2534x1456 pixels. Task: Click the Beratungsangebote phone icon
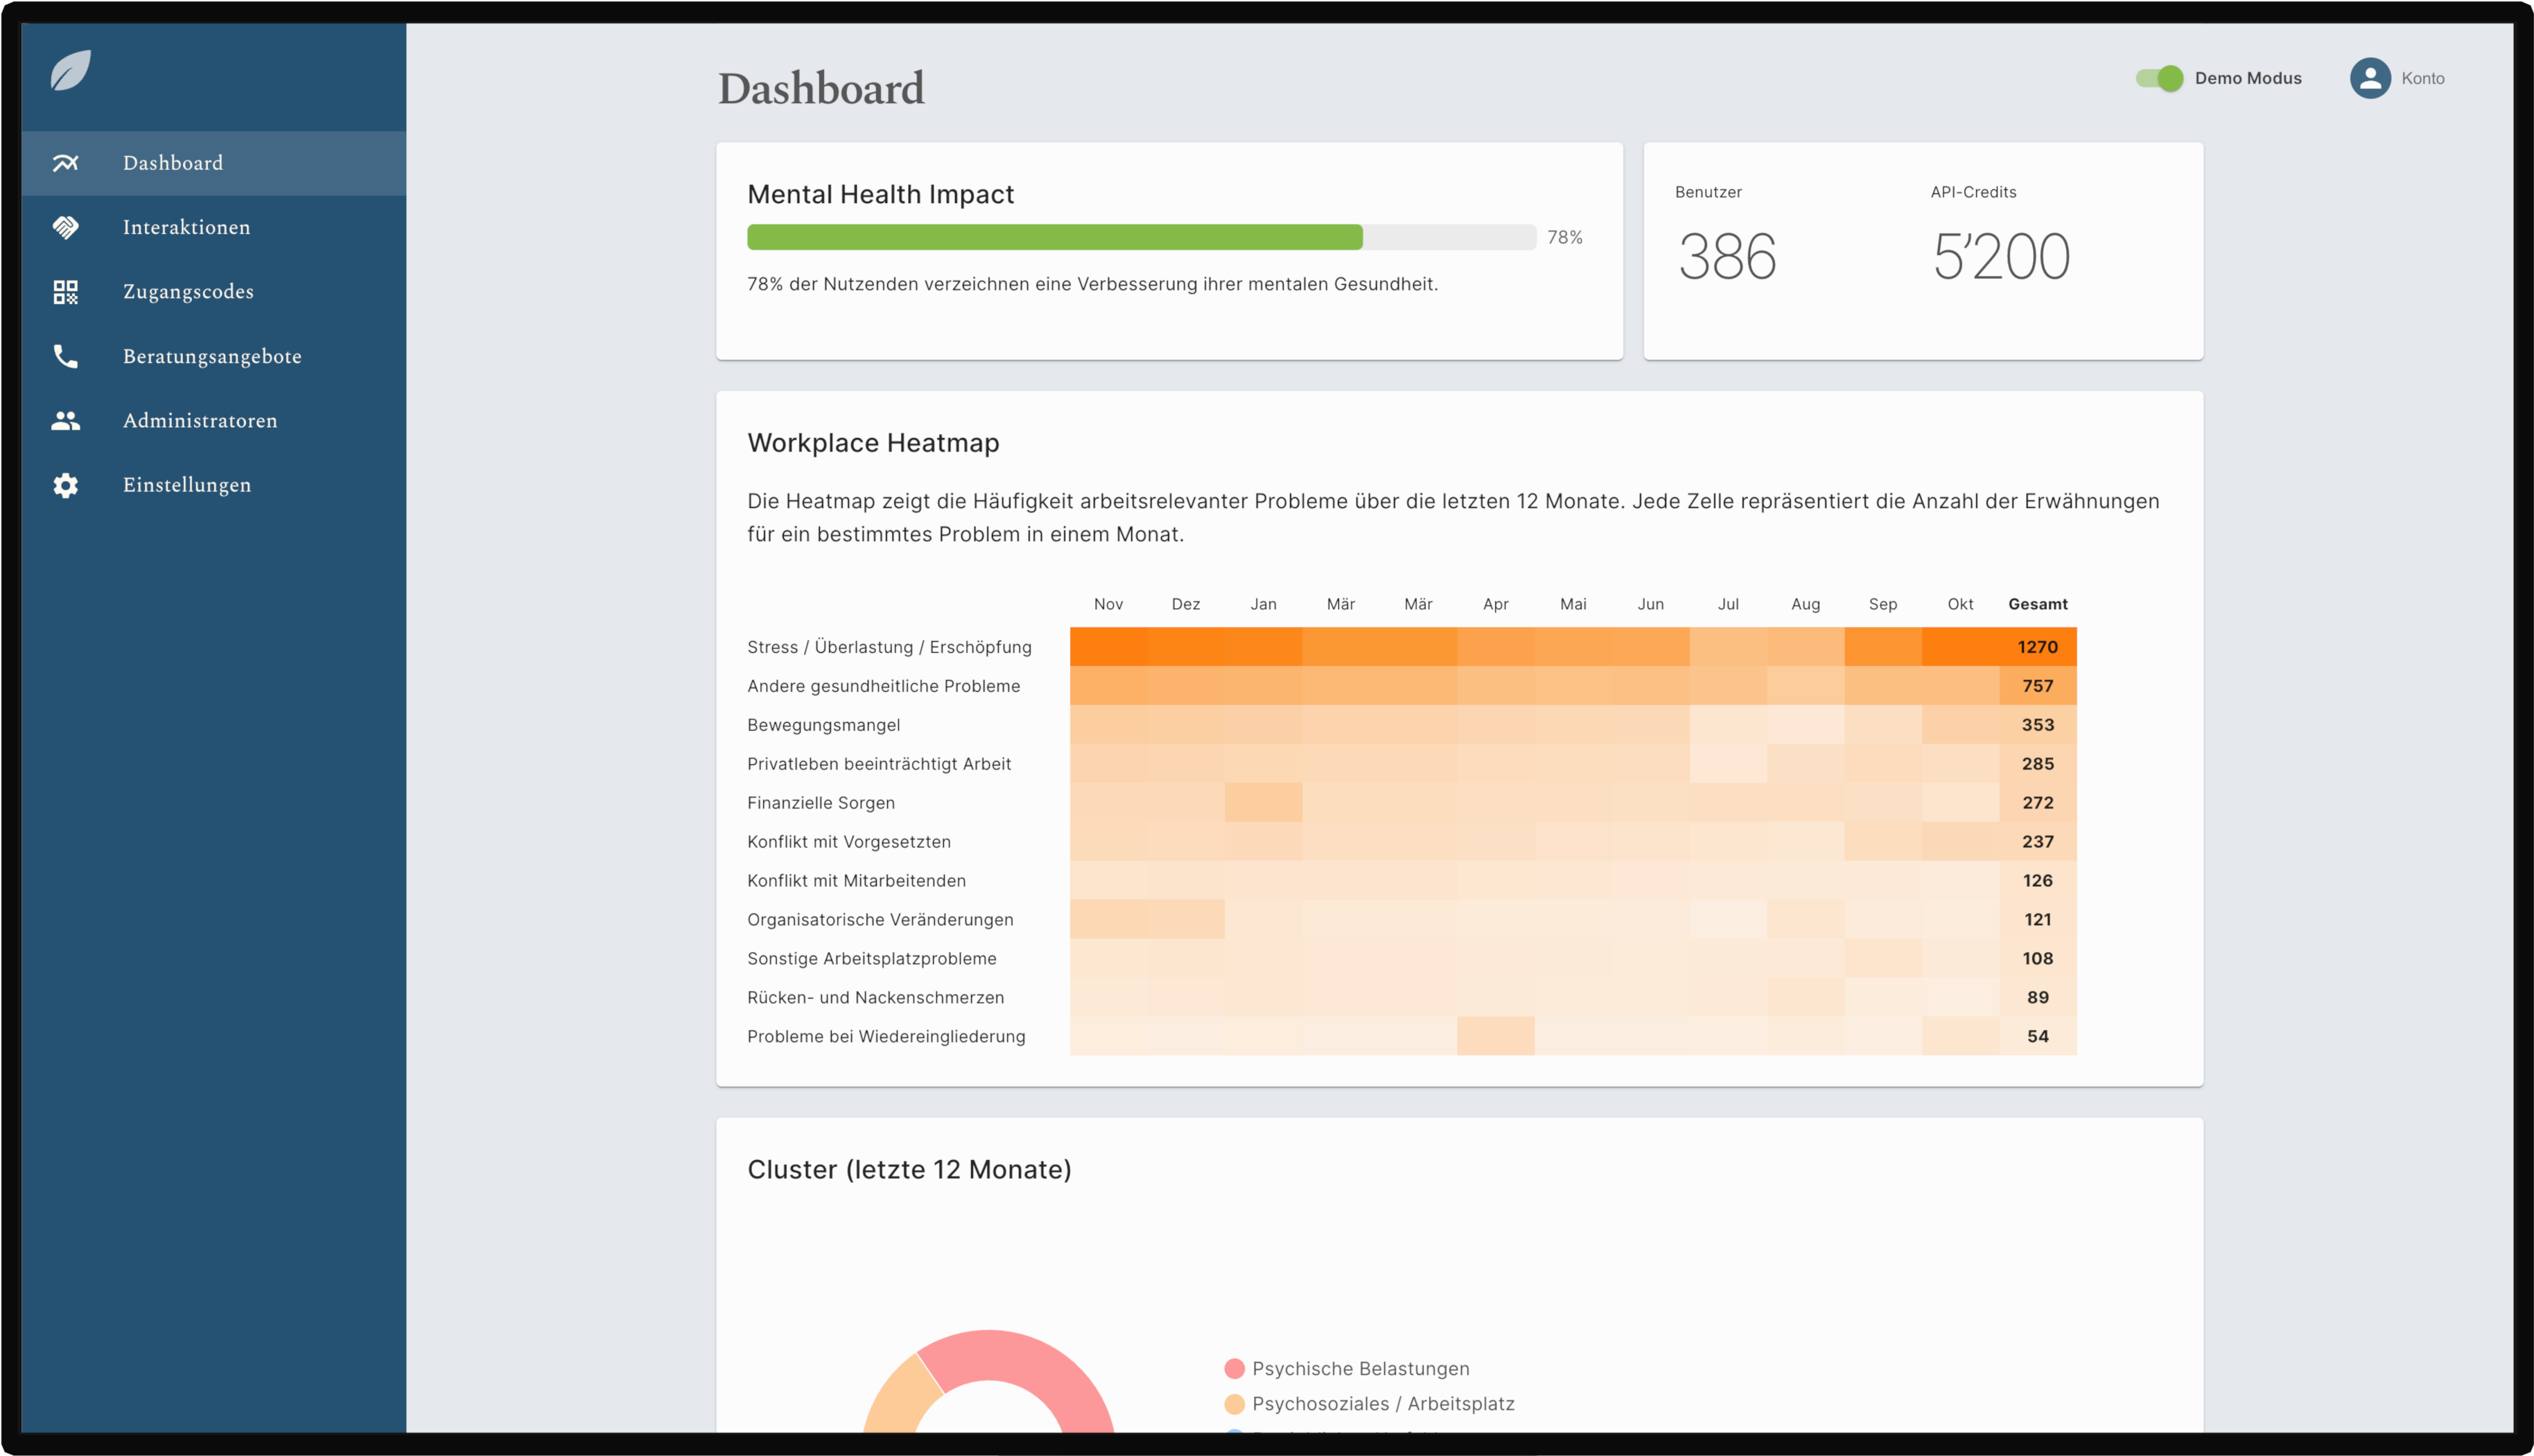coord(66,356)
